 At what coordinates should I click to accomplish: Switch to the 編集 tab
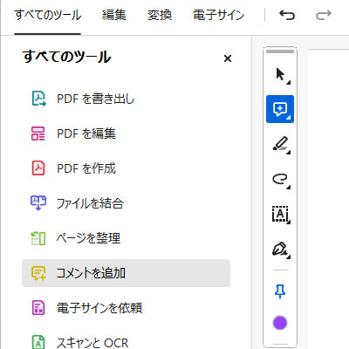click(114, 15)
